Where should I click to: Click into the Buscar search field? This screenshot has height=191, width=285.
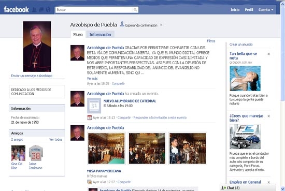tap(94, 10)
